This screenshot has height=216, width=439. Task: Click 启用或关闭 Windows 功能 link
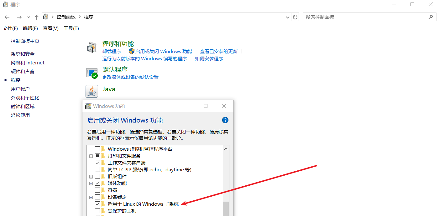[164, 52]
